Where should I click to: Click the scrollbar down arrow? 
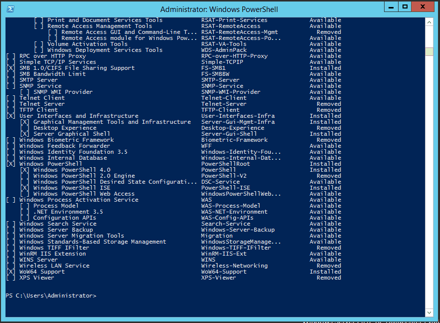[x=429, y=313]
